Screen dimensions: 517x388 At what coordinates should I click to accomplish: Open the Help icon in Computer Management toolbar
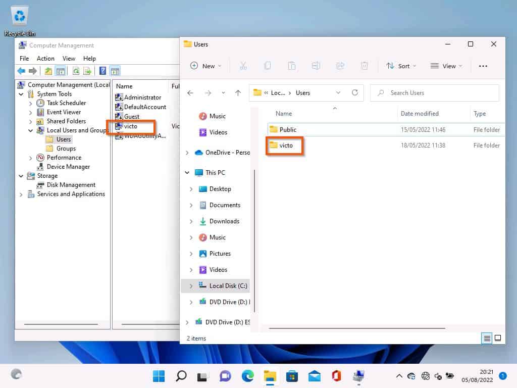point(103,71)
